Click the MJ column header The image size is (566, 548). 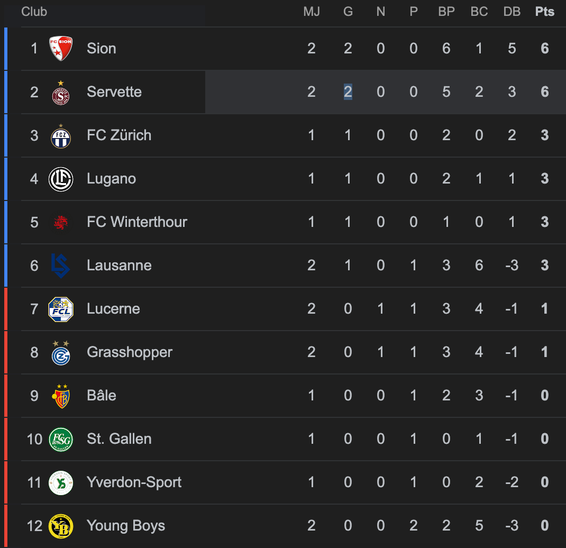[312, 12]
